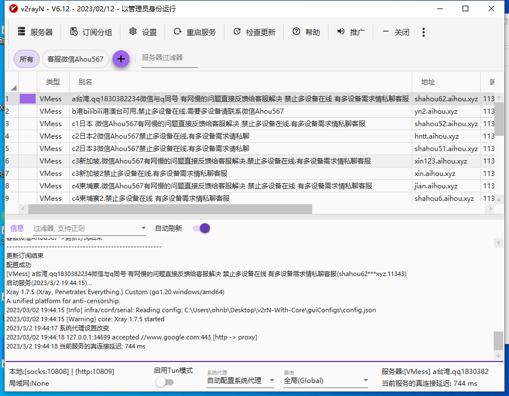Enable Tun mode switch

click(164, 382)
